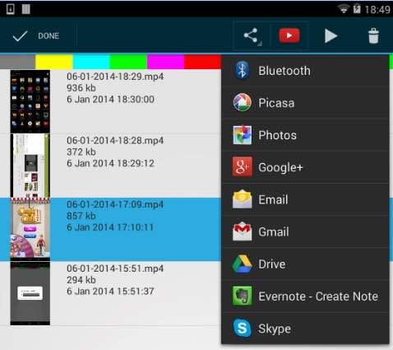The image size is (393, 350).
Task: Open thumbnail of 06-01-2014-17:09.mp4
Action: pos(30,229)
